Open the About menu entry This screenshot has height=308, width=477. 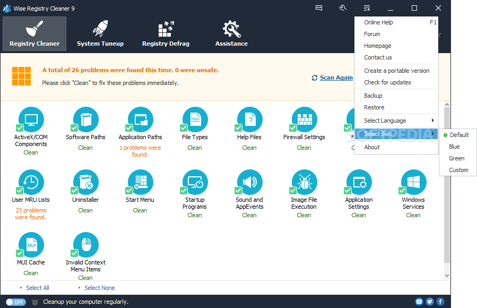[396, 147]
